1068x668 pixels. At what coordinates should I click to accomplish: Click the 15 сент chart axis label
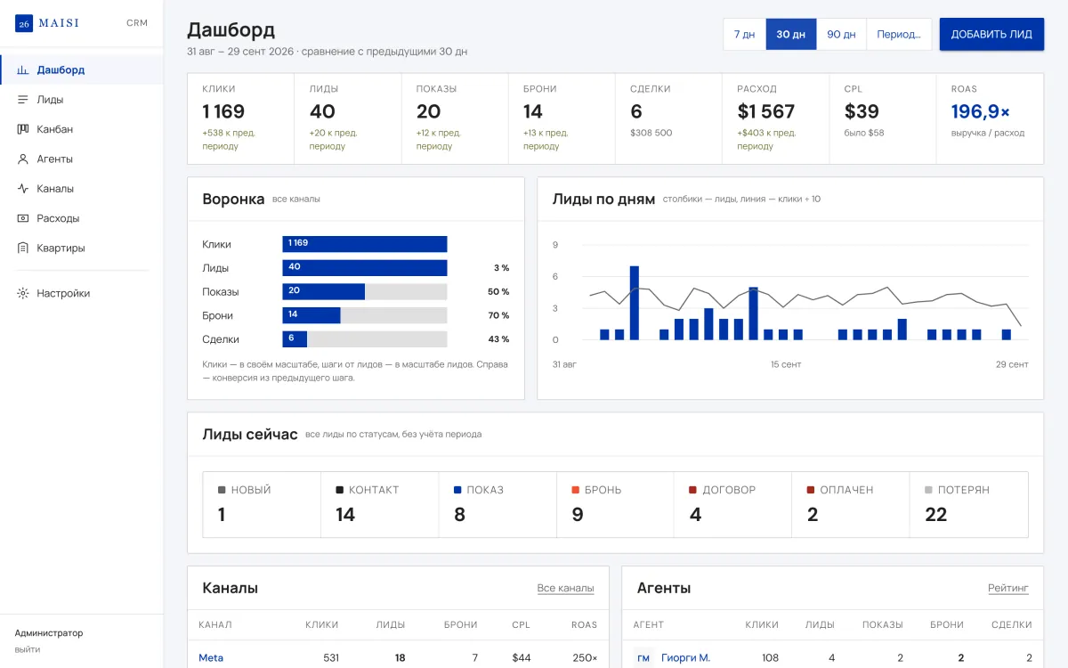(786, 365)
